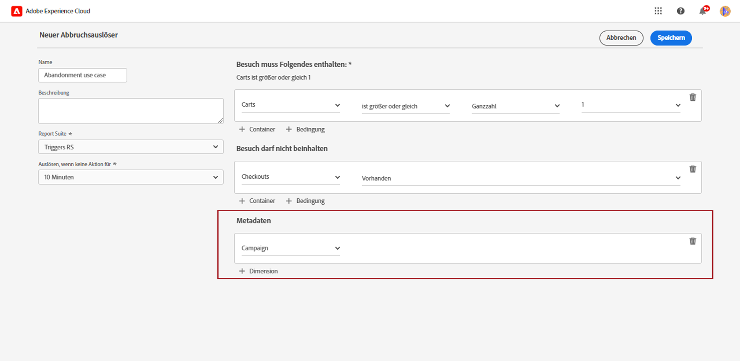This screenshot has width=740, height=361.
Task: Delete the Checkouts condition row
Action: [693, 169]
